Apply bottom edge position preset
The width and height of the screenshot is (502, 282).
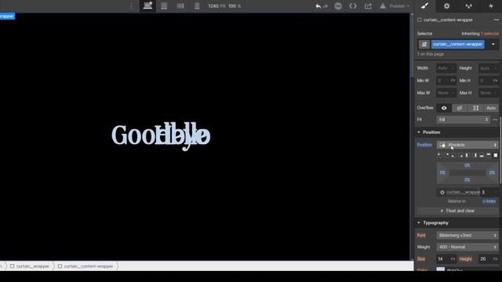point(482,155)
